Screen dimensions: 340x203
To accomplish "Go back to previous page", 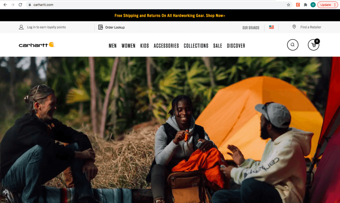I will [5, 5].
